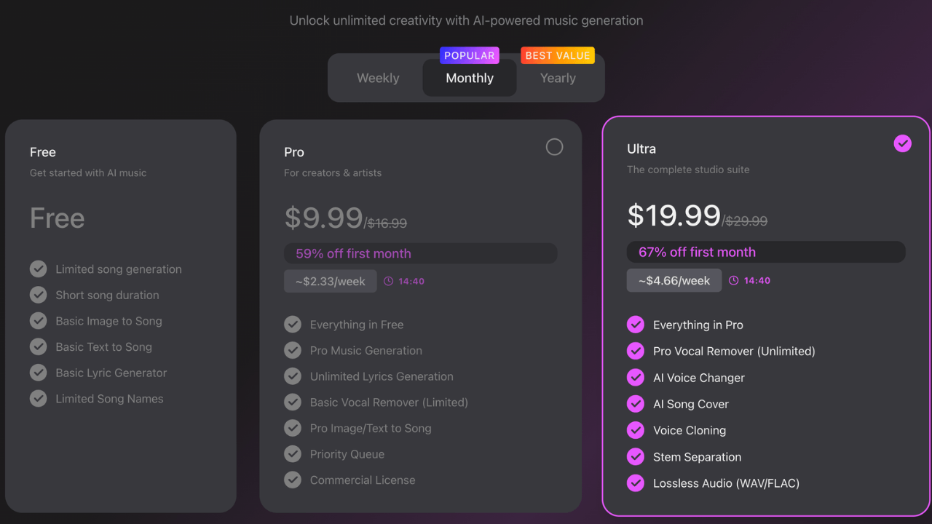Click the Pro plan timer clock icon
The image size is (932, 524).
388,282
